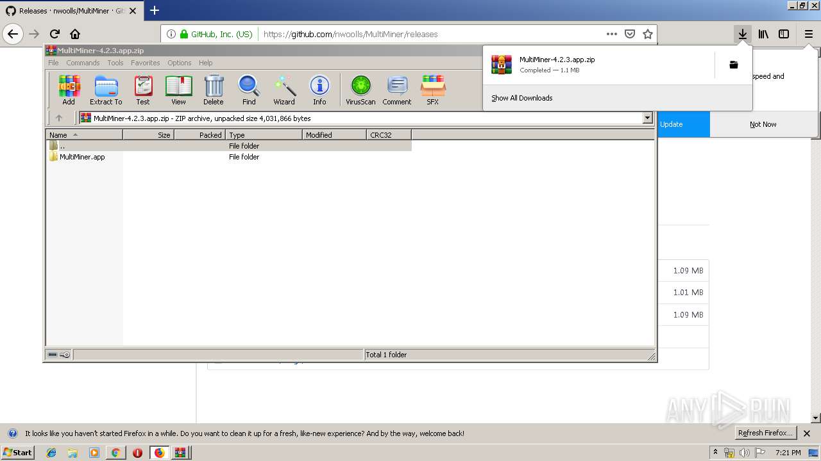Open the Help menu in WinRAR
The height and width of the screenshot is (461, 821).
tap(205, 63)
